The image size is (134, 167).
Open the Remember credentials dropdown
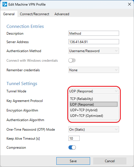94,70
